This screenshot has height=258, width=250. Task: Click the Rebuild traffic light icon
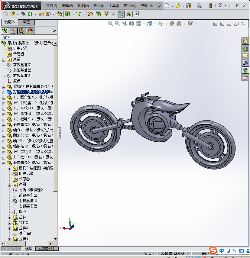tap(211, 6)
